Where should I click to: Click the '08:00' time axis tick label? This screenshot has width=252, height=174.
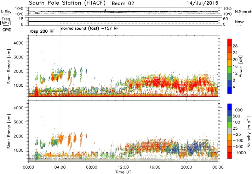pos(92,167)
